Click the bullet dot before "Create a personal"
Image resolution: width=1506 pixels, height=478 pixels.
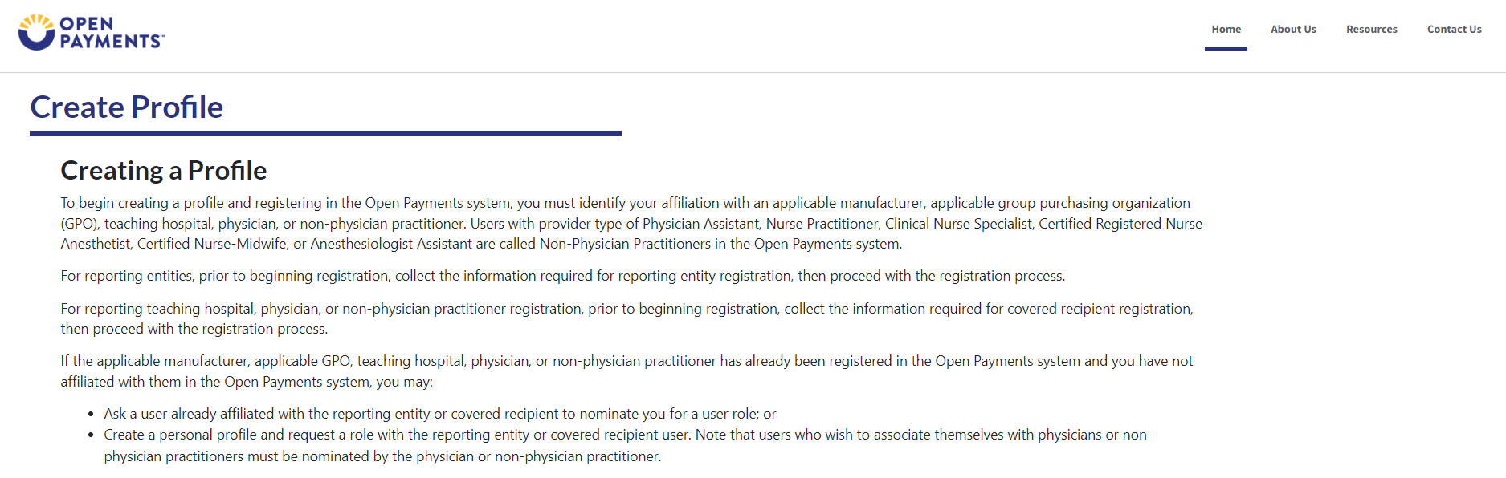coord(92,435)
